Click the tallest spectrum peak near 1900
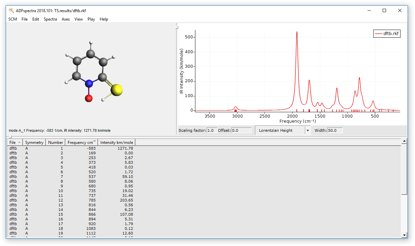Viewport: 415px width, 246px height. [x=297, y=32]
